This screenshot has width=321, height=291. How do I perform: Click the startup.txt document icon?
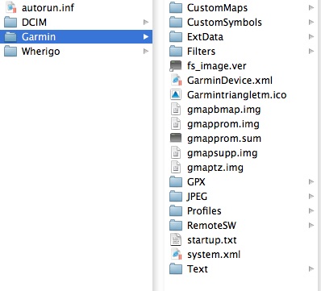click(176, 239)
